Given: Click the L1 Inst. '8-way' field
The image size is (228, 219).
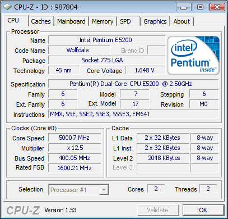Looking at the screenshot, I should [x=204, y=148].
